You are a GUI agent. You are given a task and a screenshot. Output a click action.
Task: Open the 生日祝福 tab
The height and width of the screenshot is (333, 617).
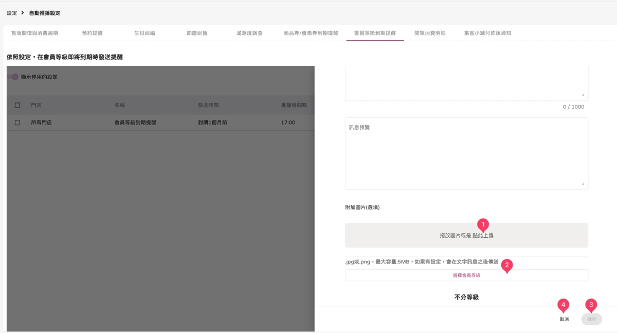pos(144,33)
